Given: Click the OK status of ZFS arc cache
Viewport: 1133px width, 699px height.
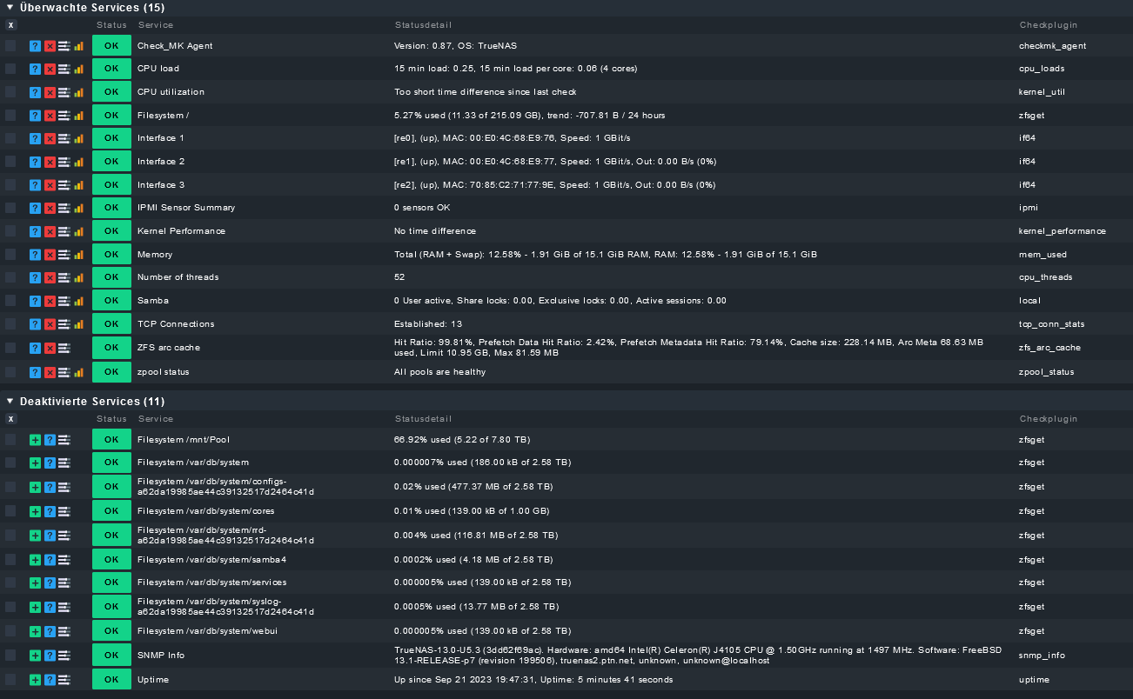Looking at the screenshot, I should (111, 348).
